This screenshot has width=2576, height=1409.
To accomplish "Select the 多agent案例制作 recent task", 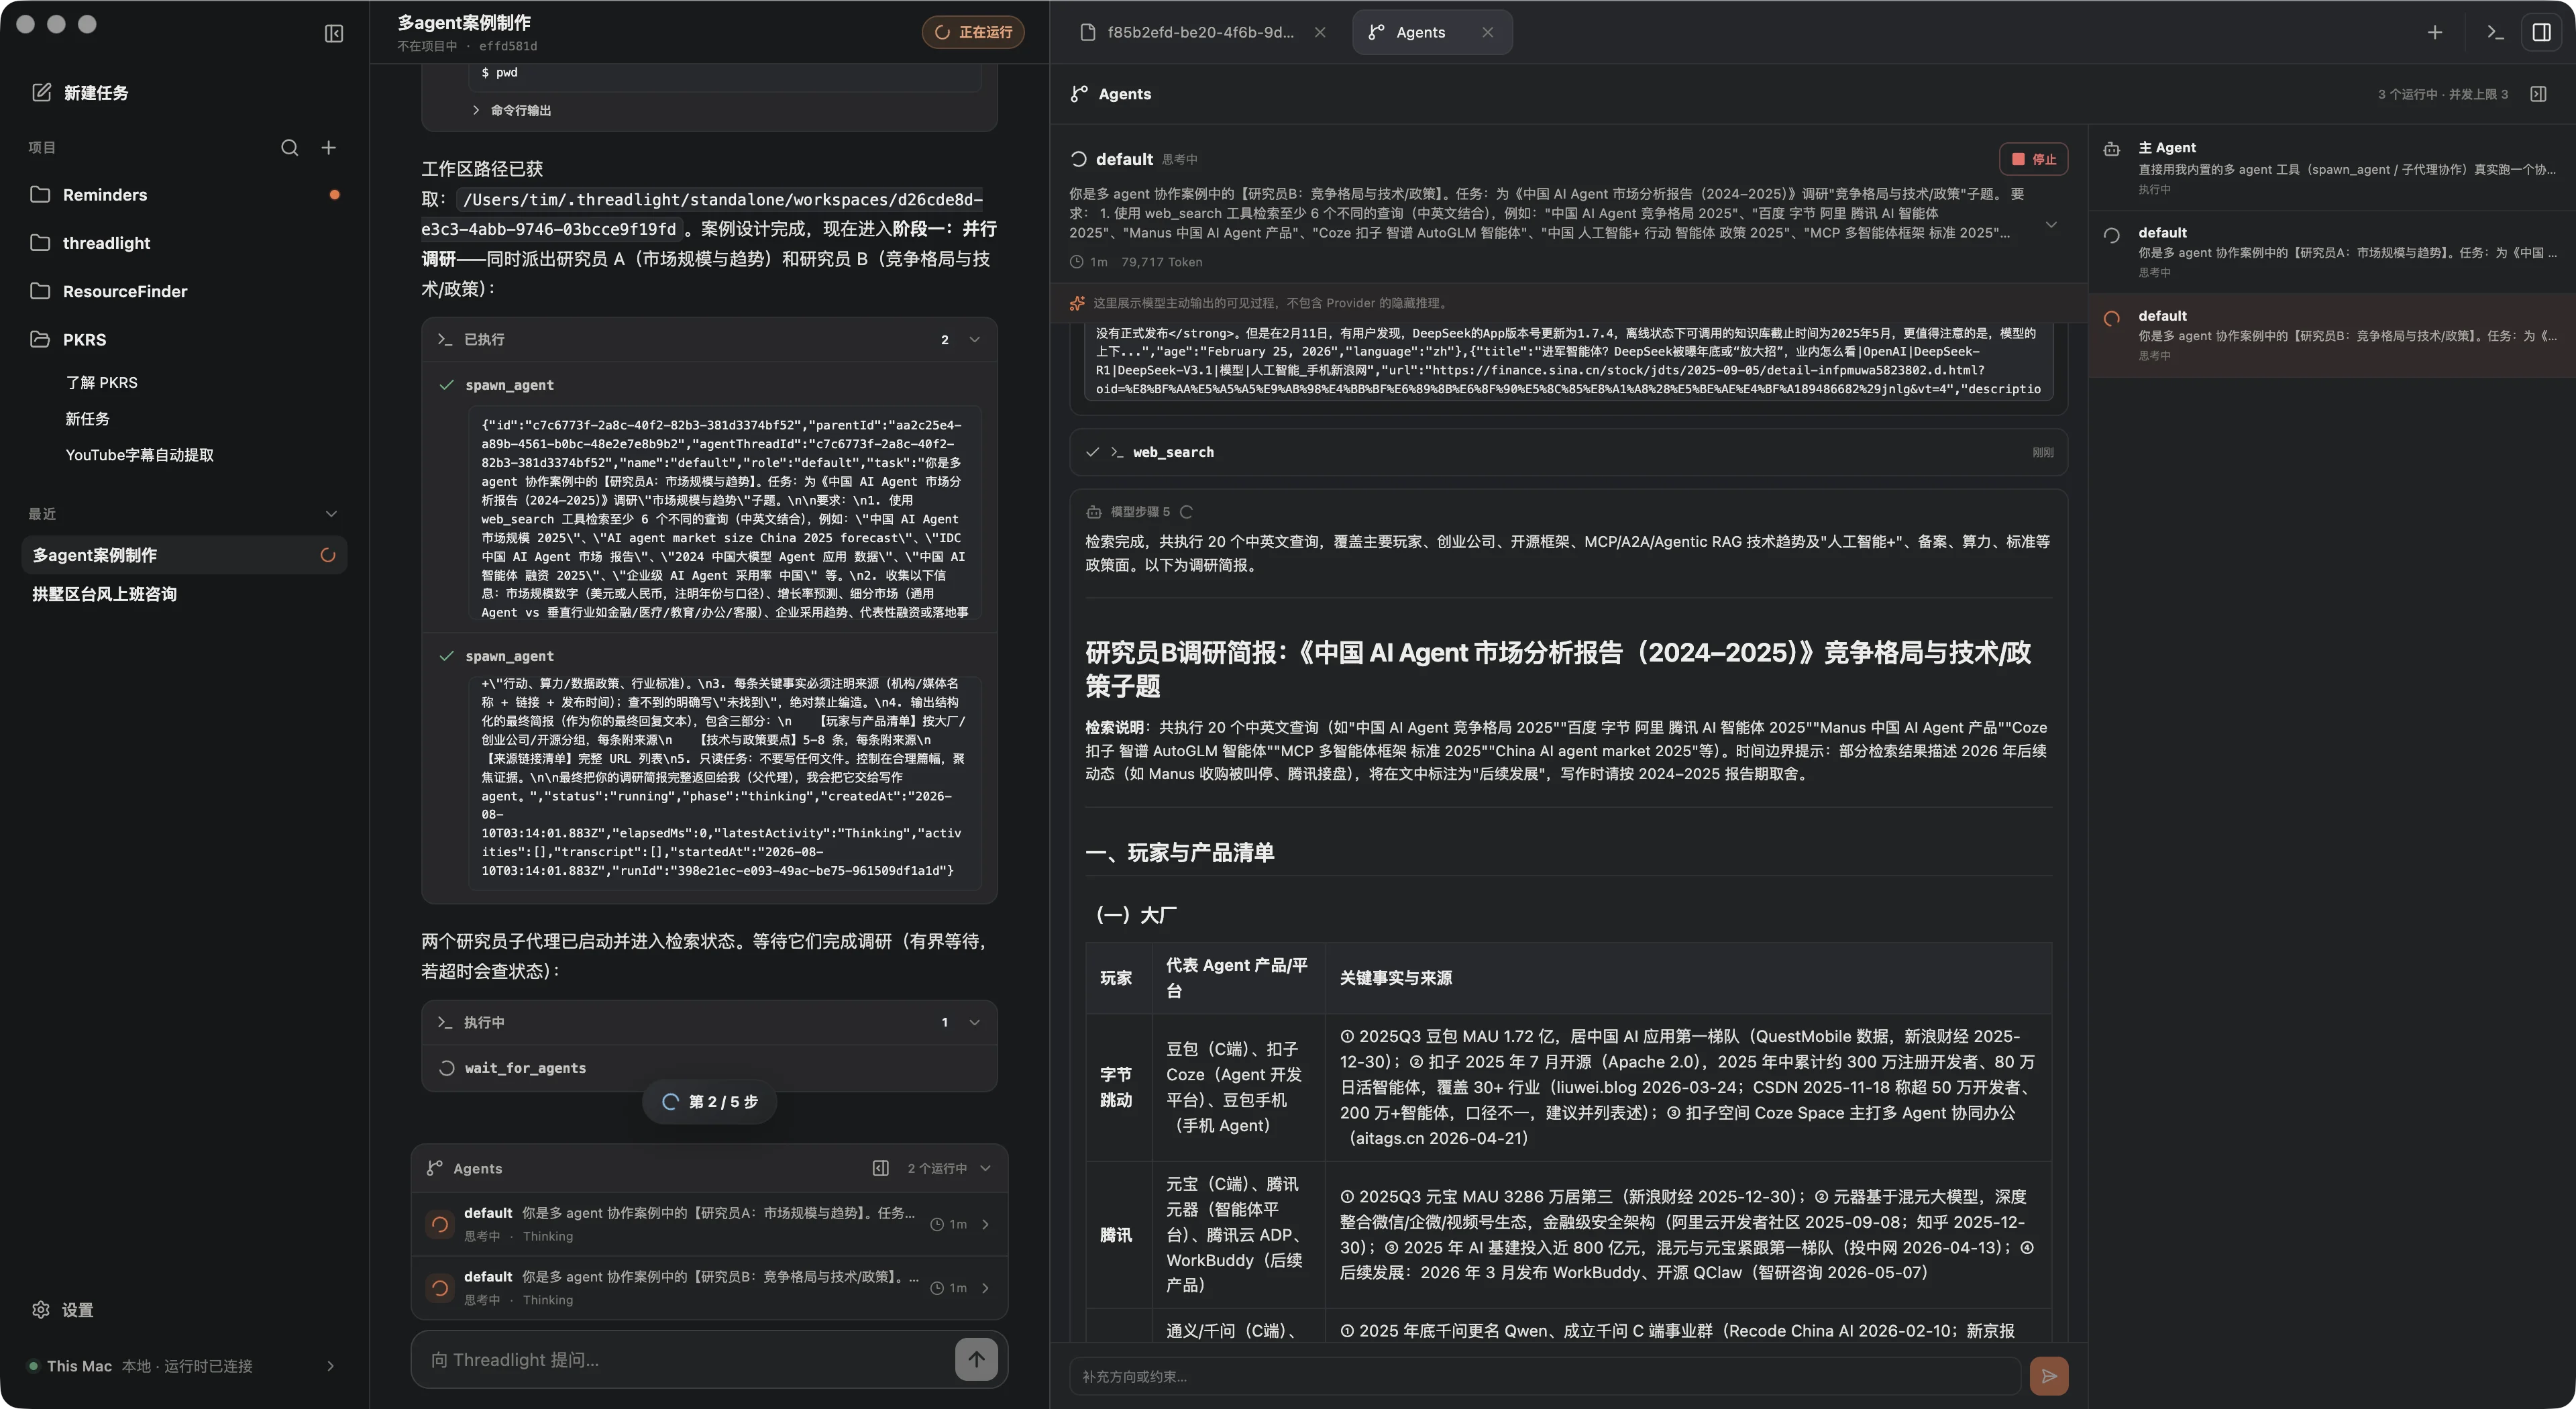I will click(x=184, y=555).
